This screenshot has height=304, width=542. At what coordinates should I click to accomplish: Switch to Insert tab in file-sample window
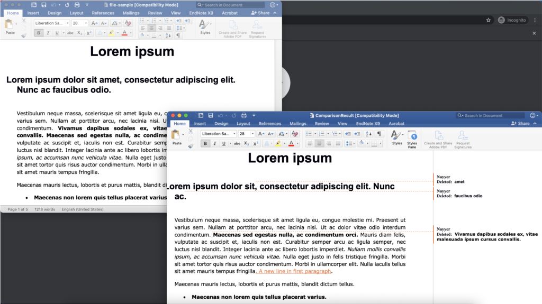pyautogui.click(x=33, y=13)
